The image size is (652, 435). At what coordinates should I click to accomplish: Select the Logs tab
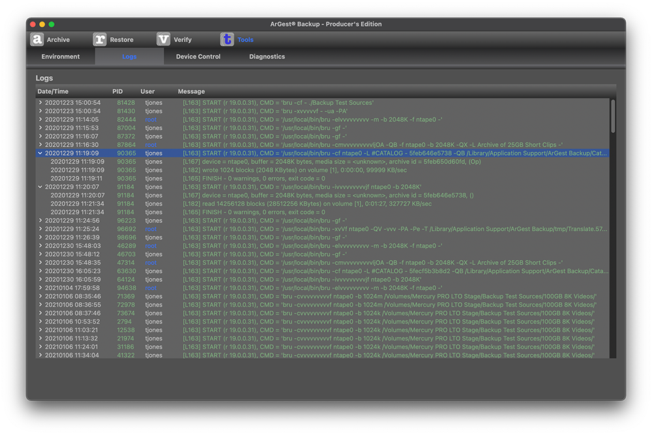coord(129,57)
